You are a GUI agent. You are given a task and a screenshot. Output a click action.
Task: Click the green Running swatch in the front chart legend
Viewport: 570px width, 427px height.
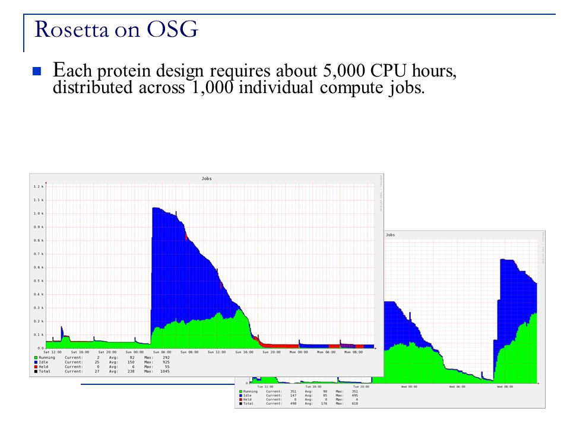36,358
